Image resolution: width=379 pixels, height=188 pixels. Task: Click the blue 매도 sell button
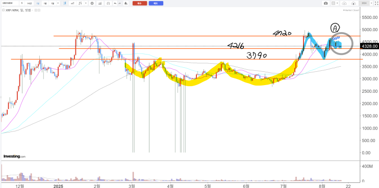tap(156, 3)
